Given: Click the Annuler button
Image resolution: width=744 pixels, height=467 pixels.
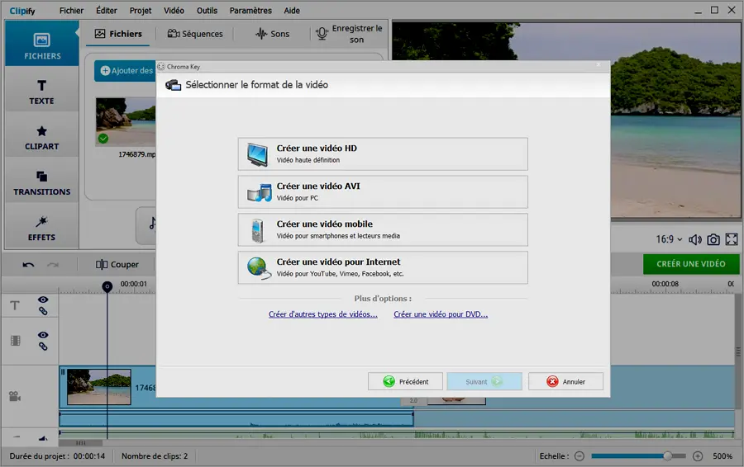Looking at the screenshot, I should click(565, 381).
